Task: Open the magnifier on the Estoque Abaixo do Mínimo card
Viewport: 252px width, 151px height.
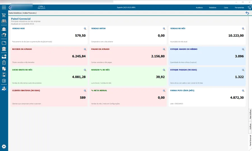Action: [243, 49]
